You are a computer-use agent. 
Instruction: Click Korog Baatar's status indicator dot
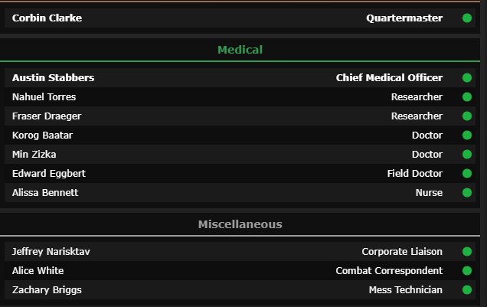[x=467, y=136]
